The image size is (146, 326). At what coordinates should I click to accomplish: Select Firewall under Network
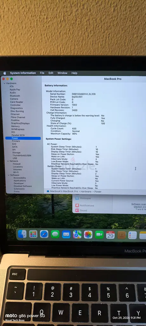(17, 164)
